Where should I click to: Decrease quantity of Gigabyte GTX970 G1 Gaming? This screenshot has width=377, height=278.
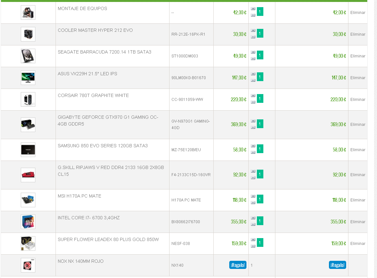click(253, 127)
